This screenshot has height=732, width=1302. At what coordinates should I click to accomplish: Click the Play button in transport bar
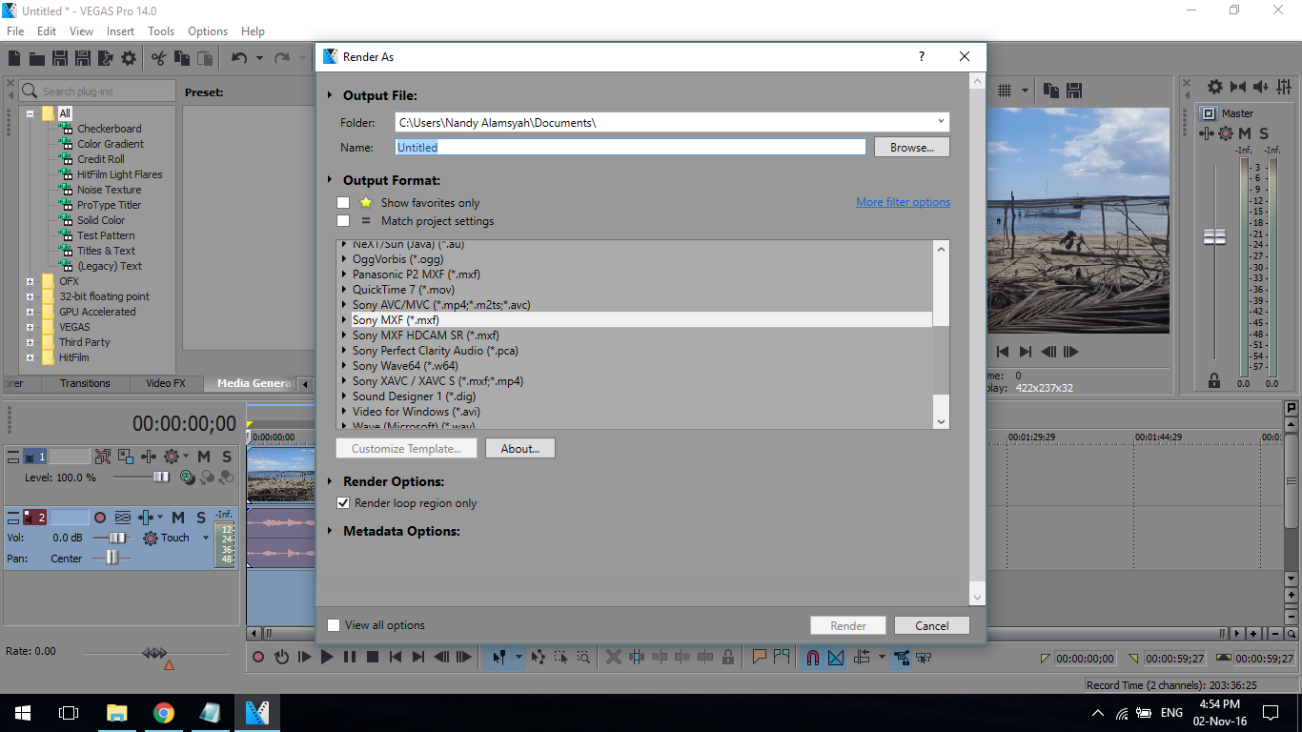click(327, 657)
